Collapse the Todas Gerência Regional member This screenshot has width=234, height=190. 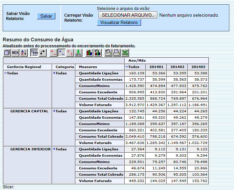5,73
